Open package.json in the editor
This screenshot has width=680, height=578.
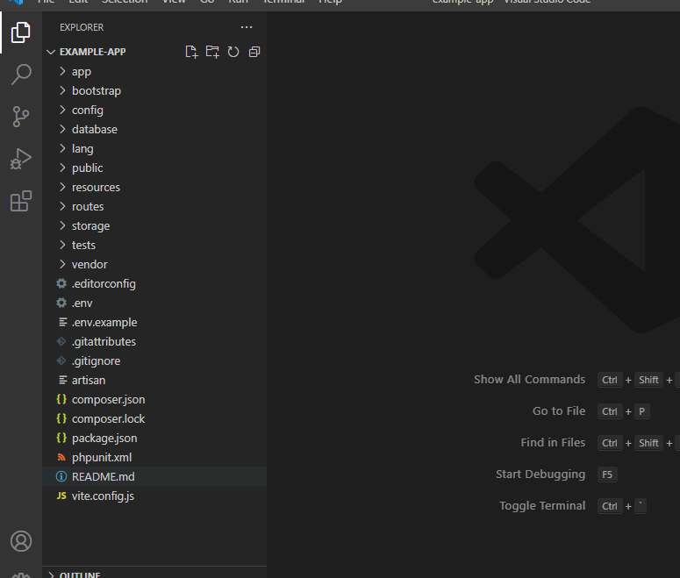[x=154, y=438]
